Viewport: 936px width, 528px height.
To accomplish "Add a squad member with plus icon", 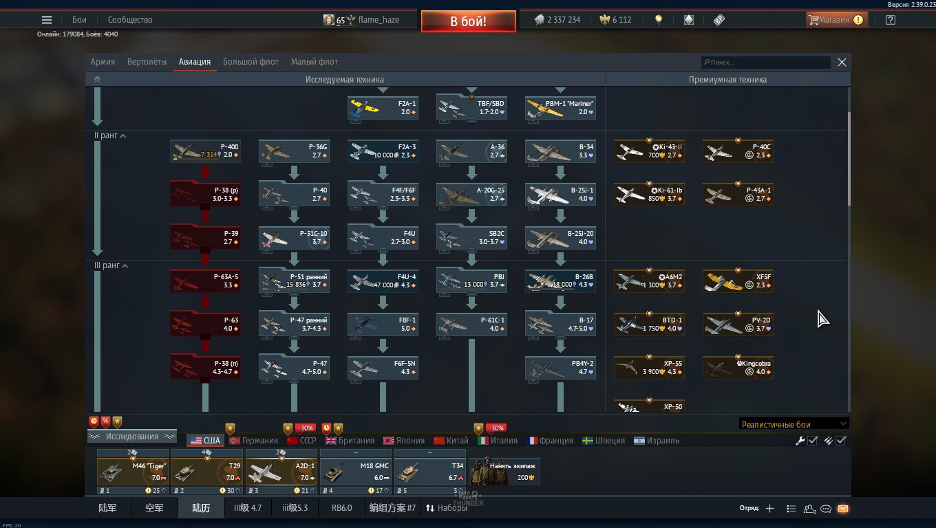I will [x=769, y=509].
